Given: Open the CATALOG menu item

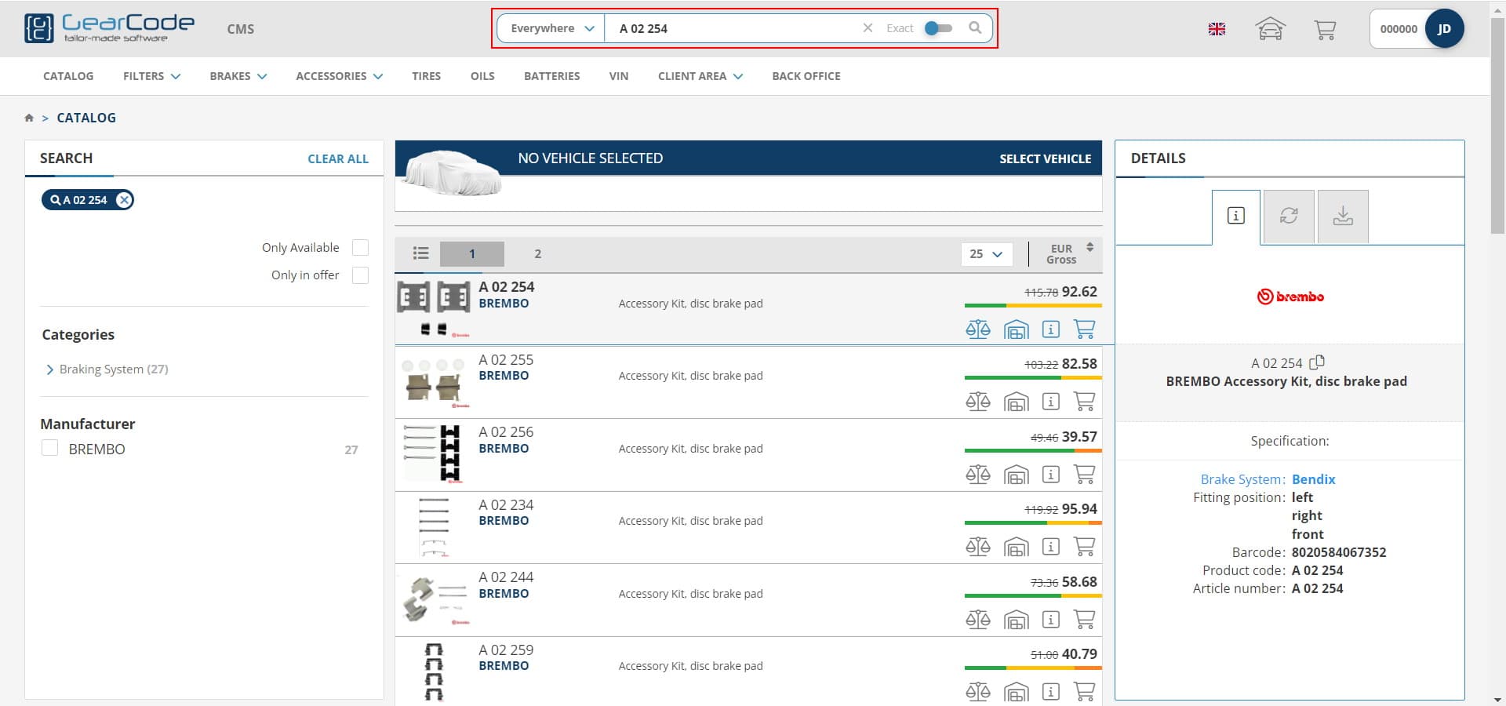Looking at the screenshot, I should click(68, 76).
